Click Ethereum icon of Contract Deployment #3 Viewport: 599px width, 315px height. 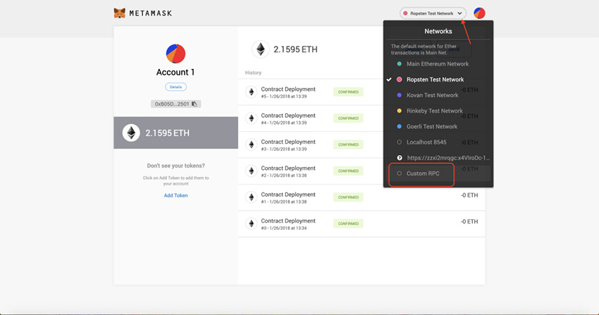[x=252, y=144]
